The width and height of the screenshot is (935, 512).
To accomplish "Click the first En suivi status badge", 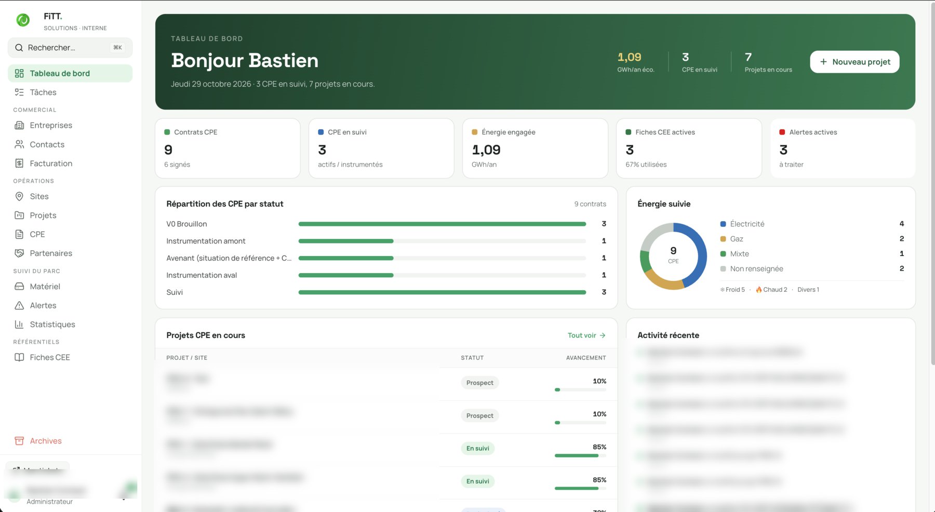I will click(477, 449).
